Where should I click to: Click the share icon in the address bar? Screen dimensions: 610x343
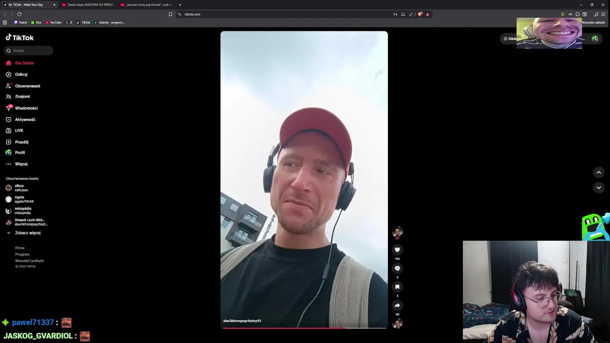[x=411, y=14]
